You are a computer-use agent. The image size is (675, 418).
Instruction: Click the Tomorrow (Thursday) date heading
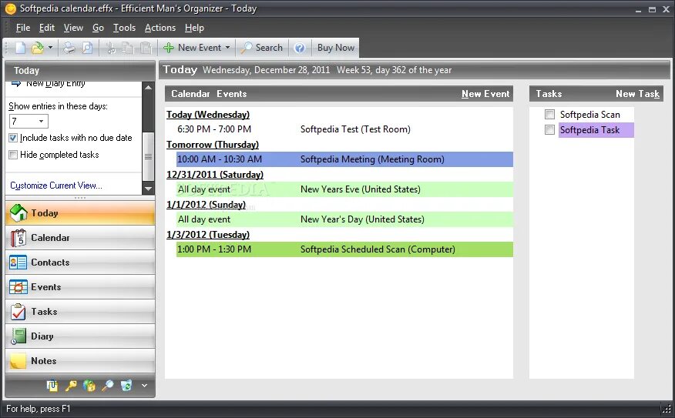pyautogui.click(x=213, y=145)
